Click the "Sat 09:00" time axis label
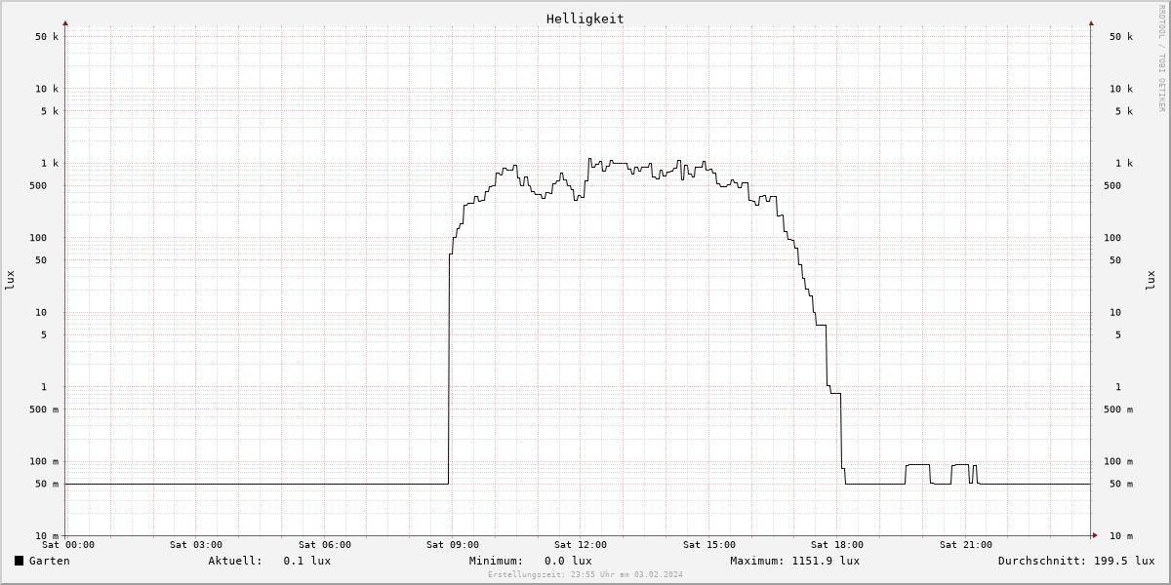The height and width of the screenshot is (585, 1171). [453, 545]
